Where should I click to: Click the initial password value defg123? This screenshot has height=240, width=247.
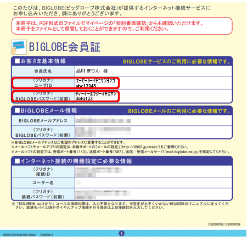coord(84,98)
